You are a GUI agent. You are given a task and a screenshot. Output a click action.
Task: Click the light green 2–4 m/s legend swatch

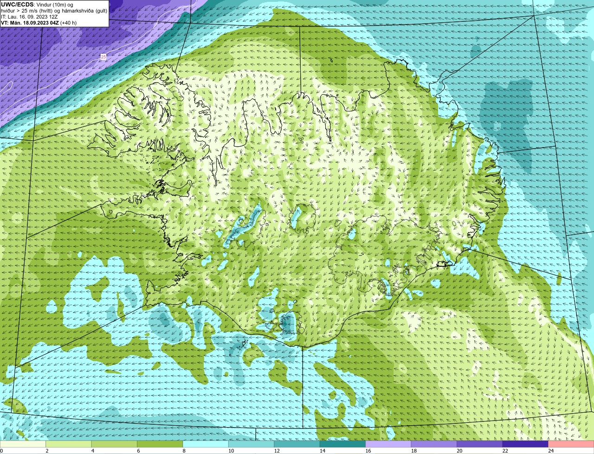click(x=69, y=444)
